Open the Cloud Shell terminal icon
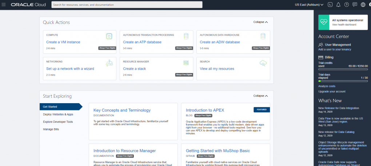This screenshot has width=371, height=166. coord(330,5)
